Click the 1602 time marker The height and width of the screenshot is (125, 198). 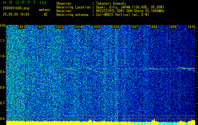click(40, 27)
